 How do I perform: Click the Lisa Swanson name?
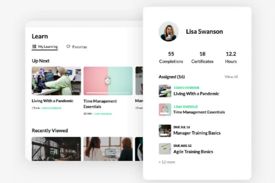coord(204,32)
